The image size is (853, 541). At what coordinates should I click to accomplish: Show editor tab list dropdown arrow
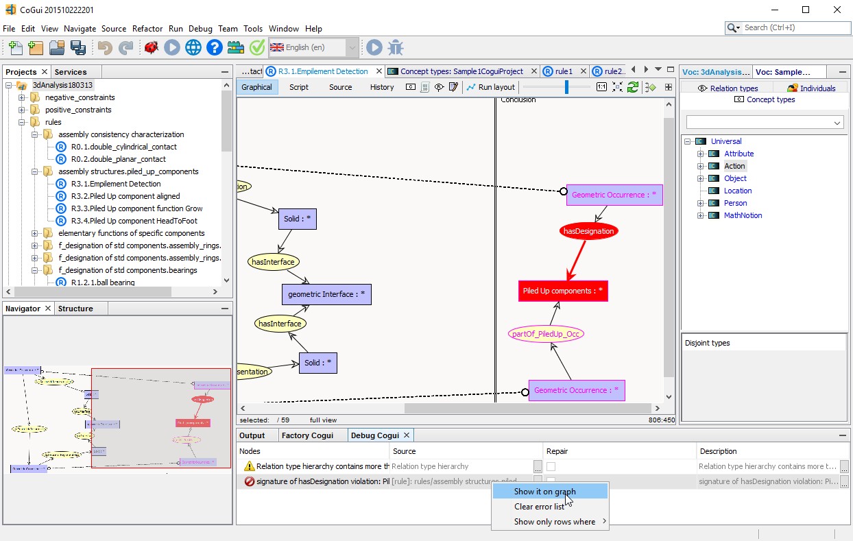(x=658, y=69)
